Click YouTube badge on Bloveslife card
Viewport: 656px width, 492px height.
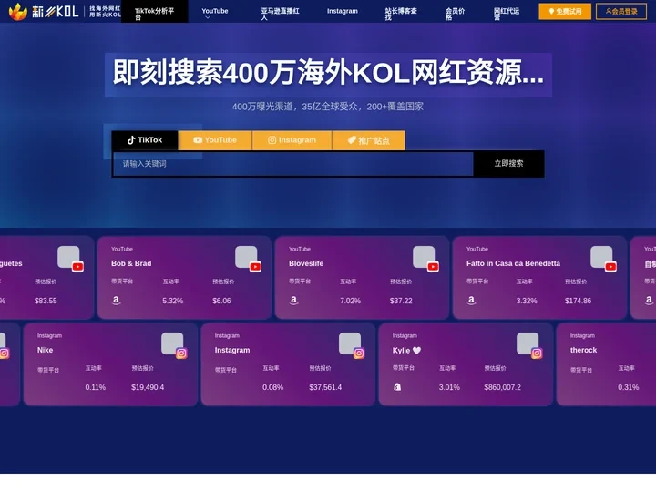pyautogui.click(x=433, y=267)
